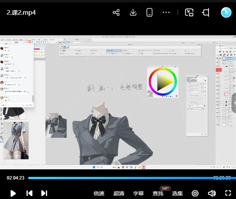Open the 选集 episode list
The image size is (236, 199).
tap(177, 193)
